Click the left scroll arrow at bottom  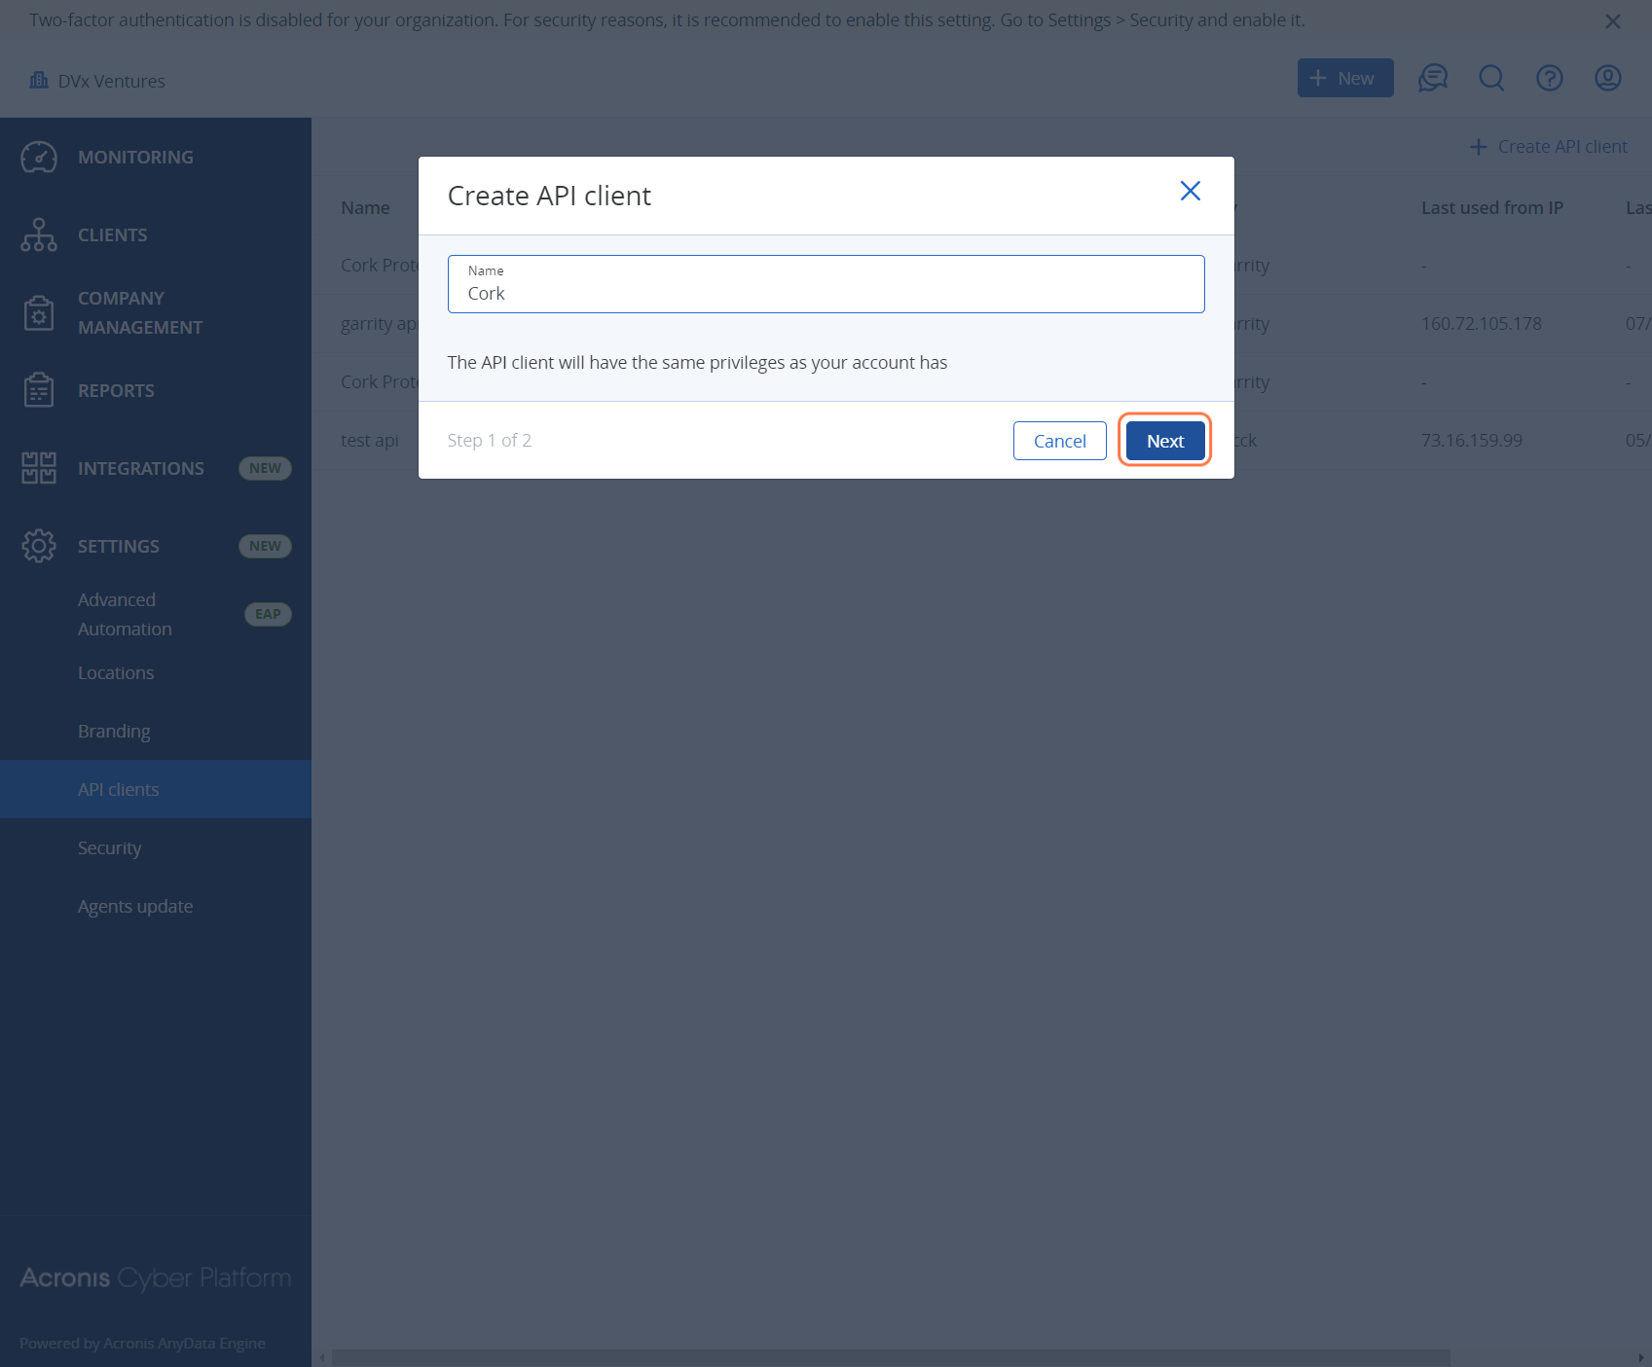tap(322, 1357)
